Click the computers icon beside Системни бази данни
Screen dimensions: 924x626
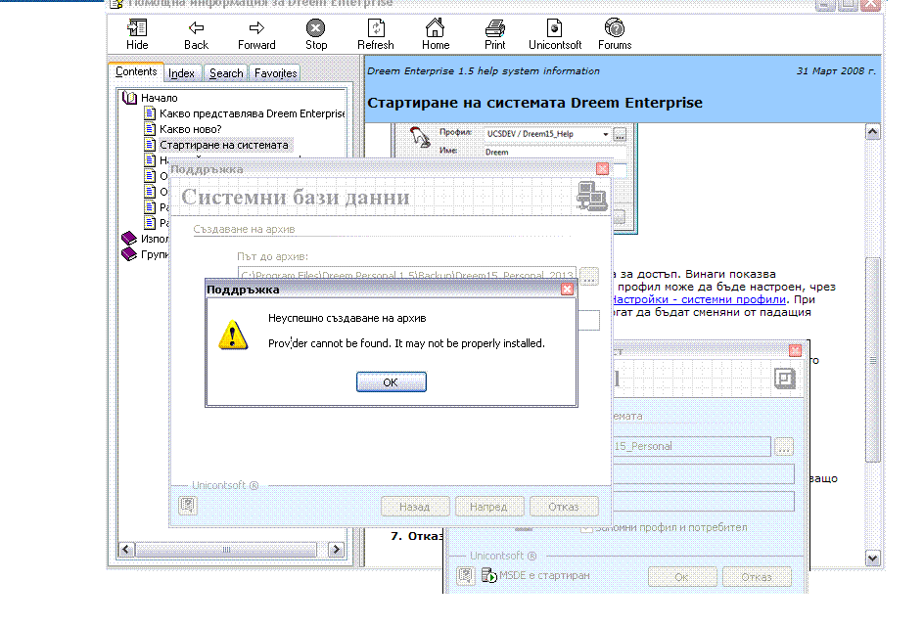[x=591, y=196]
